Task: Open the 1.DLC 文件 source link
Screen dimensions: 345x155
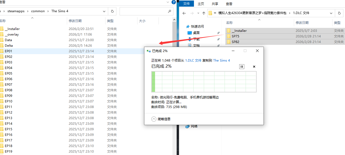Action: [193, 61]
